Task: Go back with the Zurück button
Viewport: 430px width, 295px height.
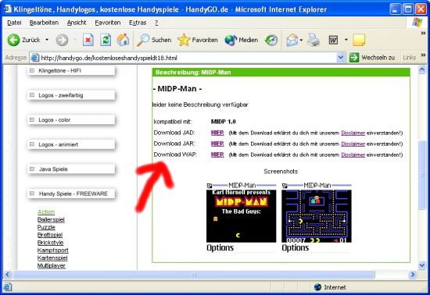Action: (23, 40)
